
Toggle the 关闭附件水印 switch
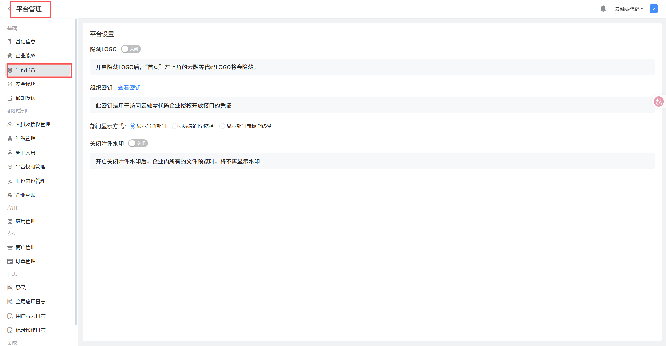(x=138, y=143)
